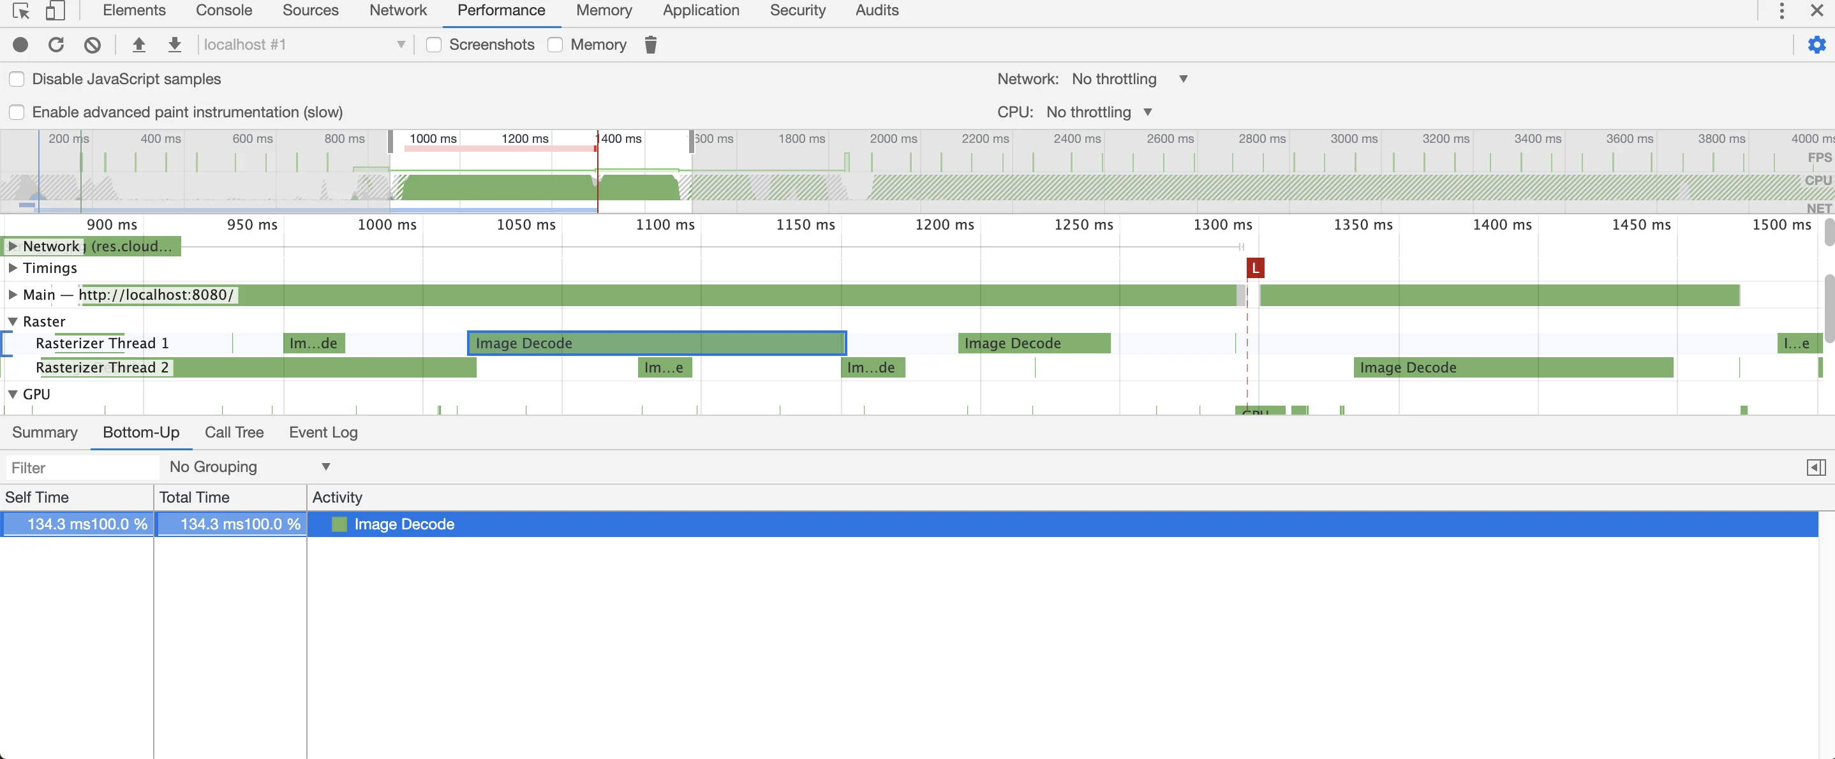
Task: Toggle the device toolbar
Action: pyautogui.click(x=56, y=11)
